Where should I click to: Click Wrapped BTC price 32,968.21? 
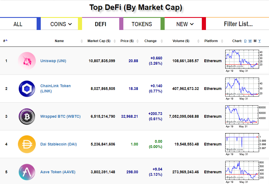coord(129,117)
